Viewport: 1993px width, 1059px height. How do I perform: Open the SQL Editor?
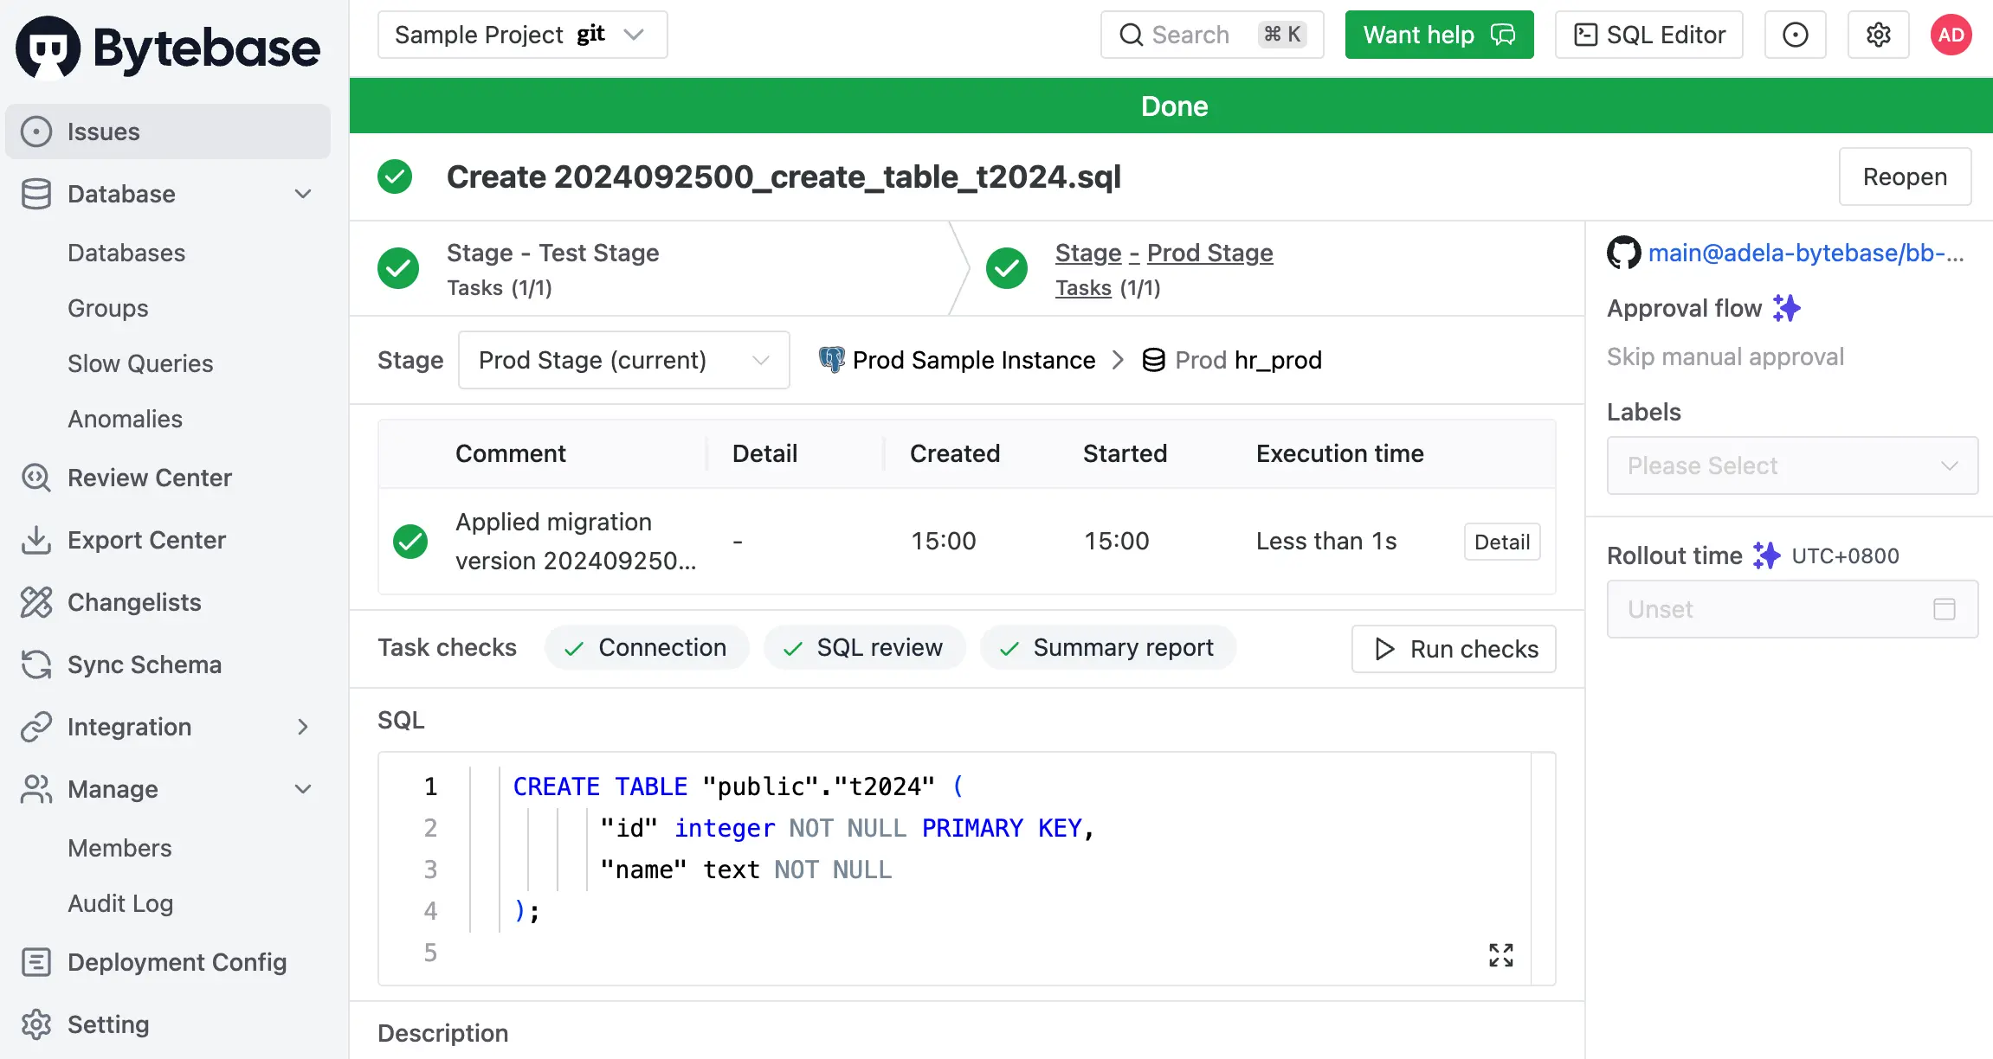pyautogui.click(x=1649, y=35)
